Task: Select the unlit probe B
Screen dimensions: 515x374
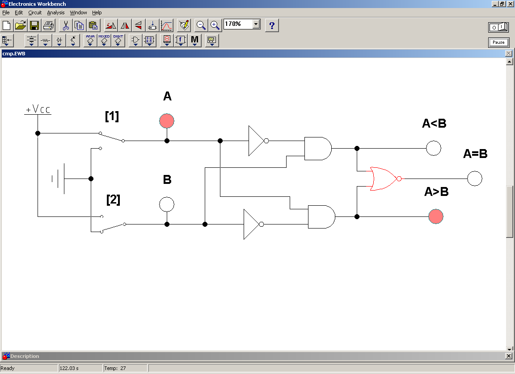Action: [x=166, y=204]
